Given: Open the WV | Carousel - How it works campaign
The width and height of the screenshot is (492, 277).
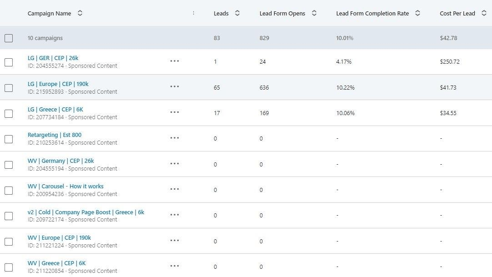Looking at the screenshot, I should (x=65, y=186).
